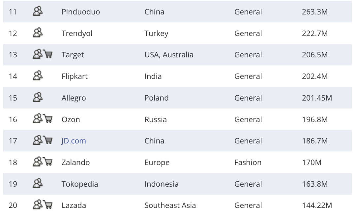The image size is (356, 216).
Task: Click the shopping cart icon beside Ozon
Action: coord(48,119)
